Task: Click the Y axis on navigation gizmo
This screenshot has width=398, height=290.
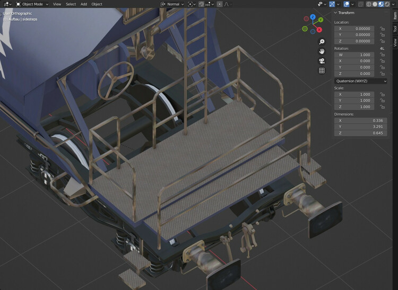Action: pos(321,20)
